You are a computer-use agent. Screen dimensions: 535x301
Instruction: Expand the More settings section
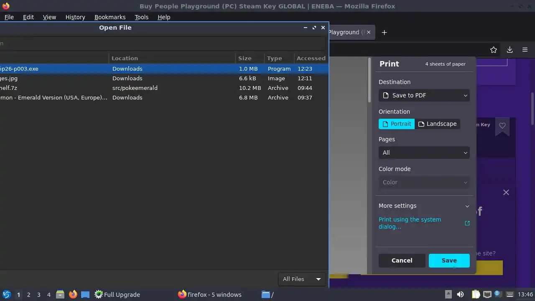pyautogui.click(x=424, y=206)
